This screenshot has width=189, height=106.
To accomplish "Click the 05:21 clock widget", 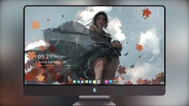I will tap(45, 57).
